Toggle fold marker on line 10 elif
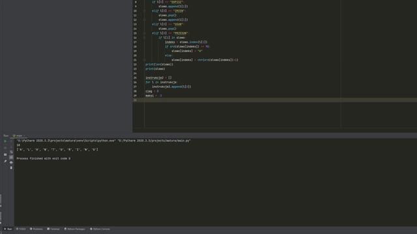417x234 pixels. 145,11
